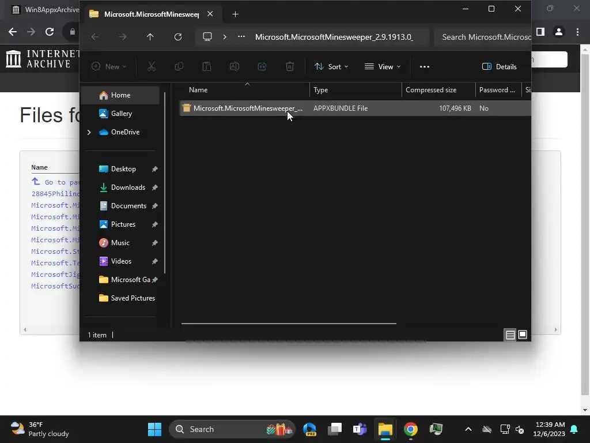Click the taskbar Search box

coord(232,429)
